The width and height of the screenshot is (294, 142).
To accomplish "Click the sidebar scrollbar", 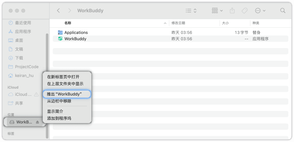I will click(x=47, y=86).
